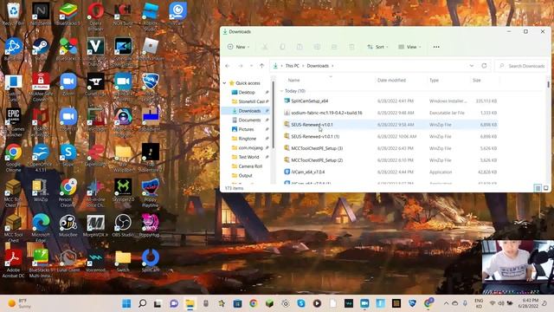This screenshot has height=312, width=554.
Task: Open MusicBee desktop shortcut
Action: pyautogui.click(x=68, y=225)
